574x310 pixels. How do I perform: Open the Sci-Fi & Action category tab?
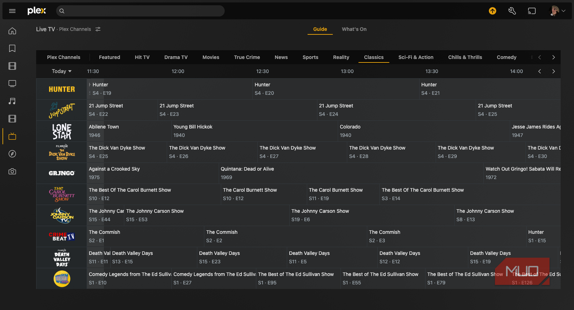click(x=416, y=57)
